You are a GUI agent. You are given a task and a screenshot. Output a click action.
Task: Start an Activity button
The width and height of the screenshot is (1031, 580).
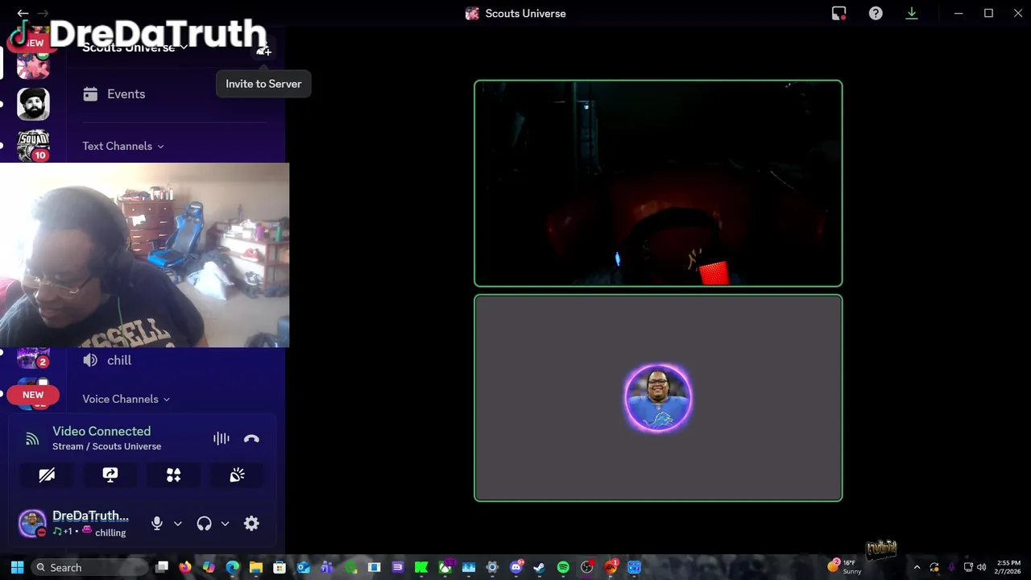[x=173, y=475]
